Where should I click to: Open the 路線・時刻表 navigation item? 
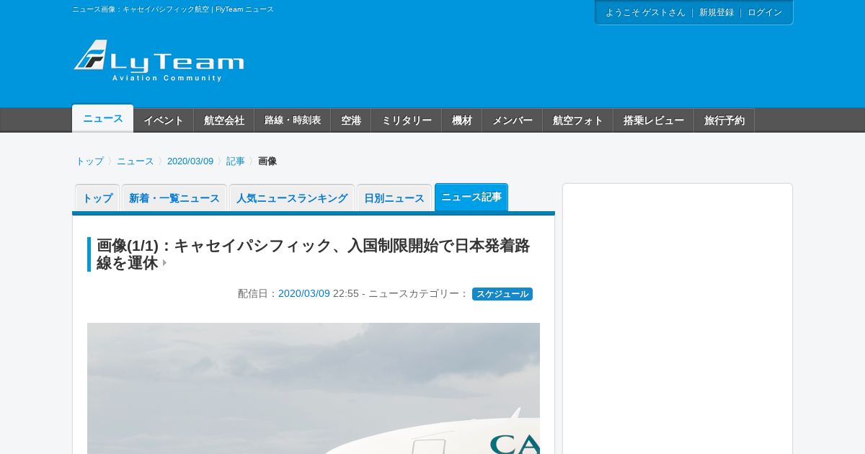(293, 120)
